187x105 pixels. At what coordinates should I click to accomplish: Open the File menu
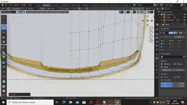[6, 5]
